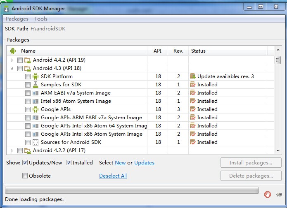The width and height of the screenshot is (287, 208).
Task: Check the SDK Platform package checkbox
Action: [x=28, y=76]
